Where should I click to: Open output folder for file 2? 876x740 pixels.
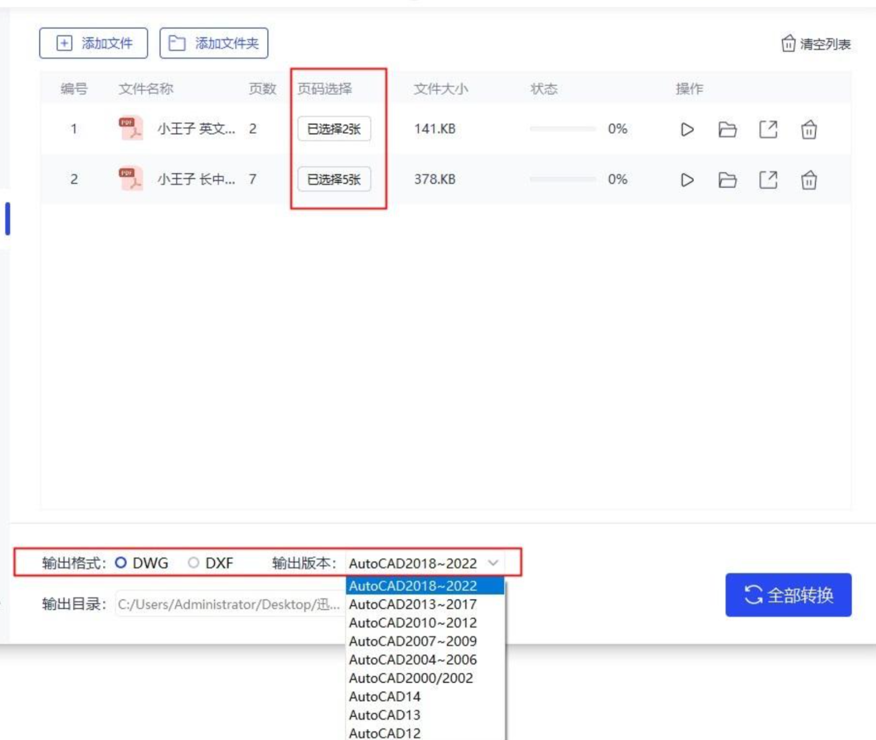pyautogui.click(x=727, y=180)
